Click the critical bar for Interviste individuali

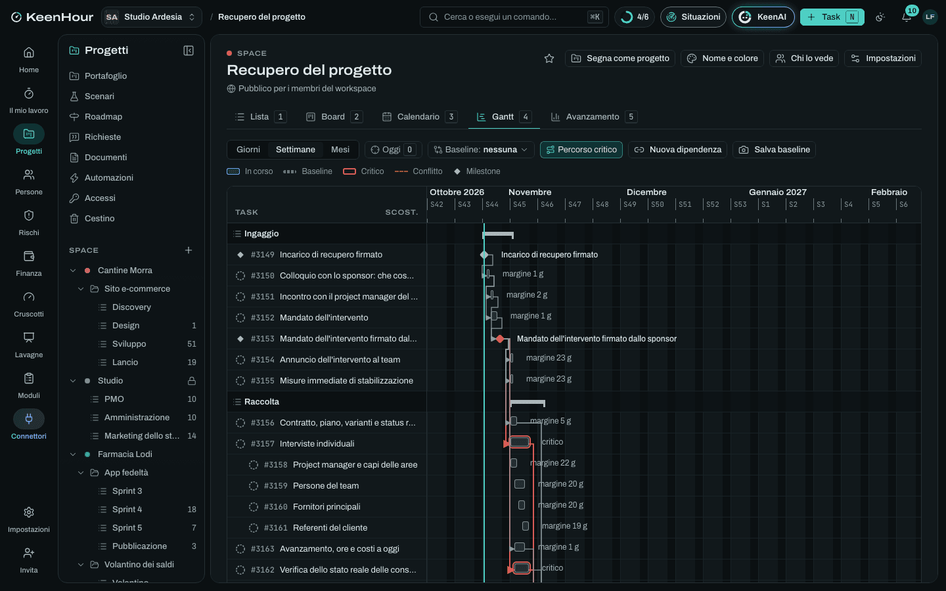(x=520, y=442)
